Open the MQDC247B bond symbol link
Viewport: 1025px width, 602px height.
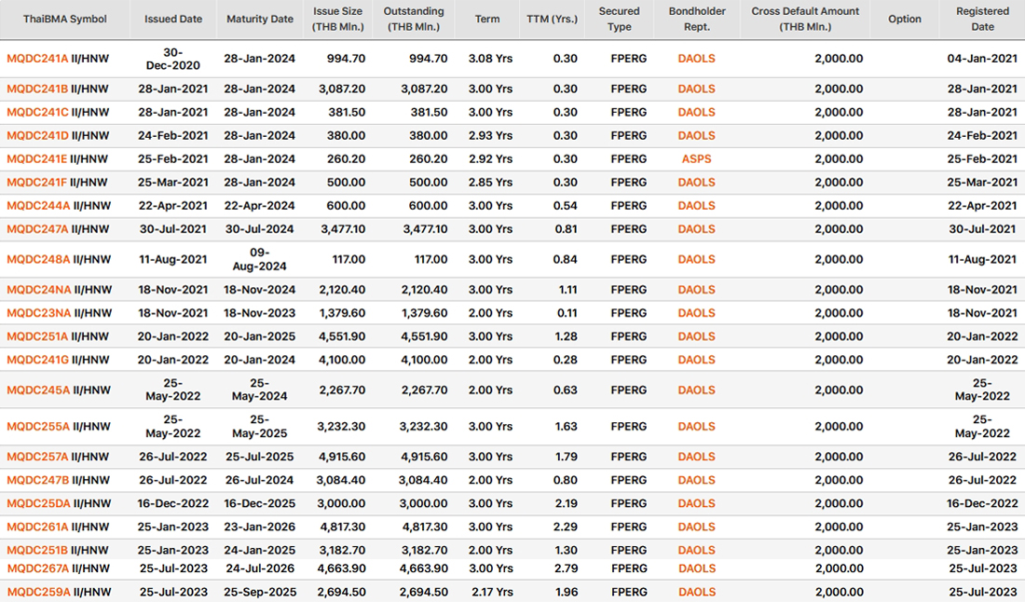38,481
